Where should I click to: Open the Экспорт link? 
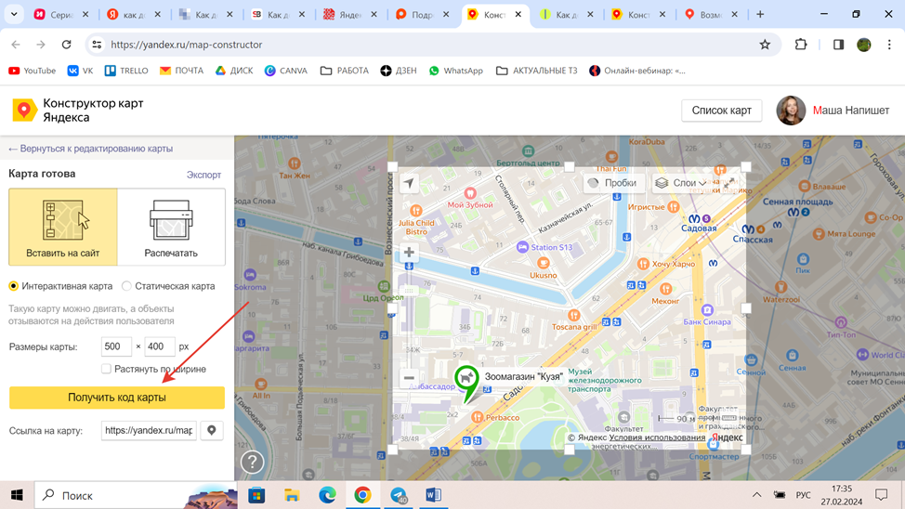[x=203, y=175]
